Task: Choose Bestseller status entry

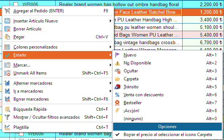Action: [167, 103]
